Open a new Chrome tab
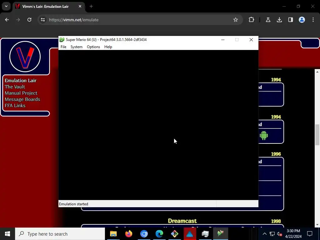 click(x=91, y=6)
